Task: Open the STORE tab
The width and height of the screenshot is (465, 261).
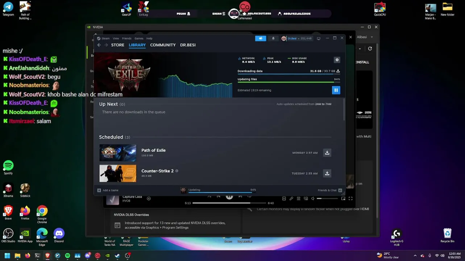Action: coord(118,45)
